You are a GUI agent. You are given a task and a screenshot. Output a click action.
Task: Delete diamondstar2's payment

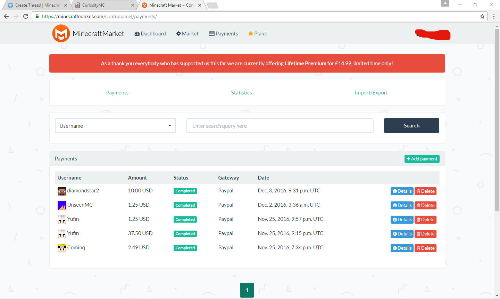click(x=425, y=191)
